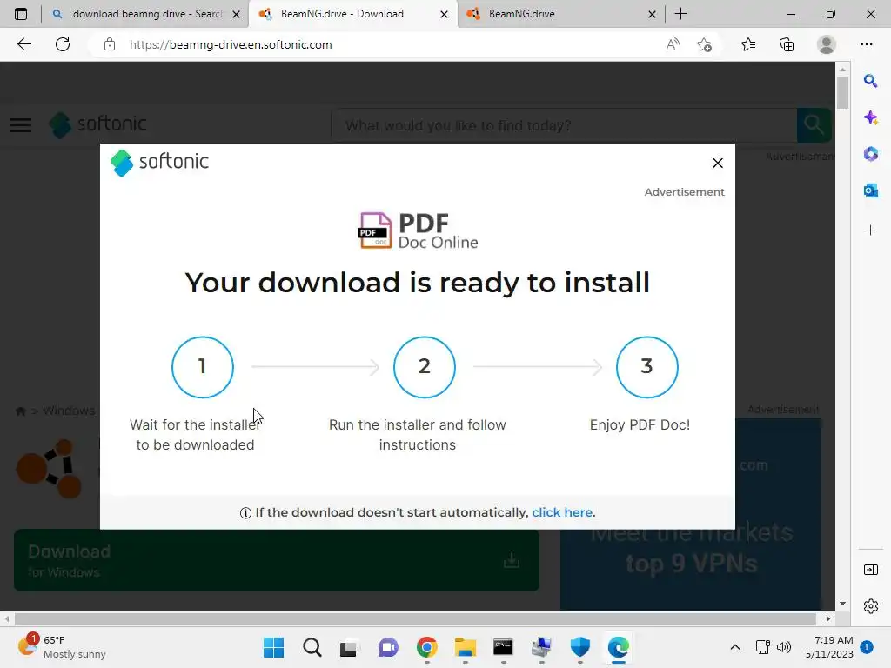This screenshot has height=668, width=891.
Task: Click the horizontal scrollbar right arrow
Action: pyautogui.click(x=828, y=618)
